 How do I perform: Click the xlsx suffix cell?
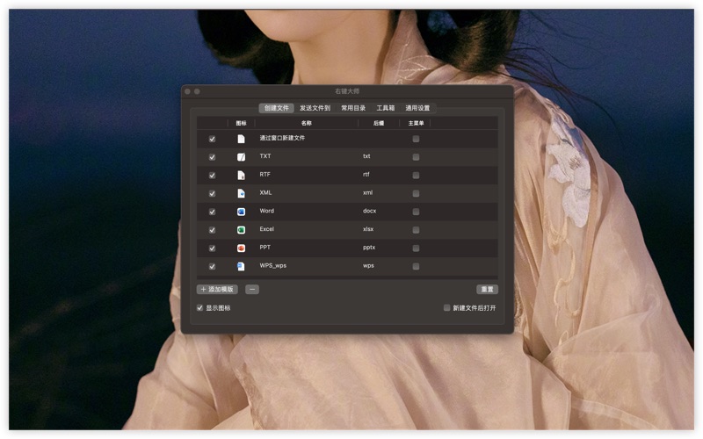tap(368, 229)
